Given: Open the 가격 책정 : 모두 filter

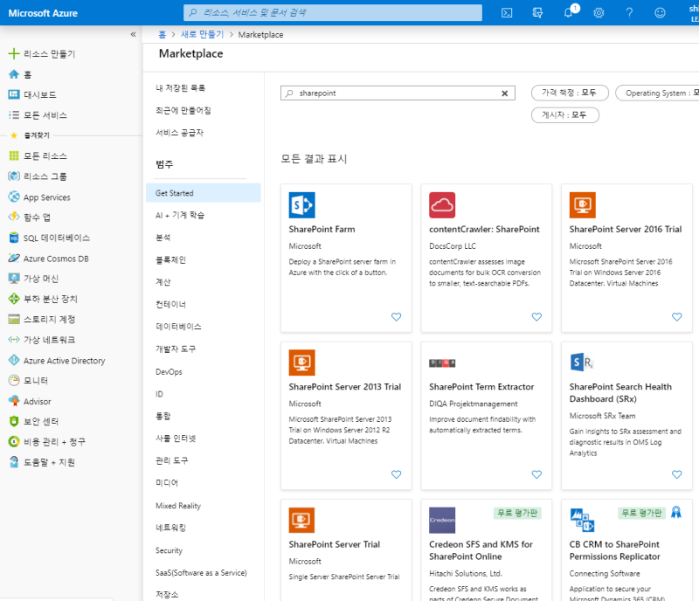Looking at the screenshot, I should [x=570, y=93].
